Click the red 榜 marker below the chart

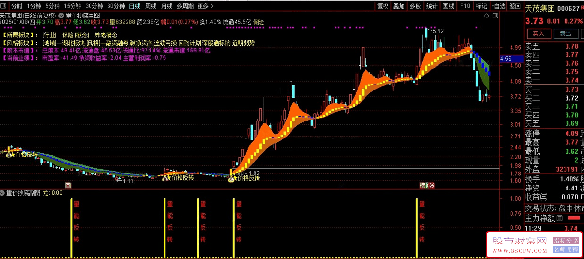[x=422, y=185]
